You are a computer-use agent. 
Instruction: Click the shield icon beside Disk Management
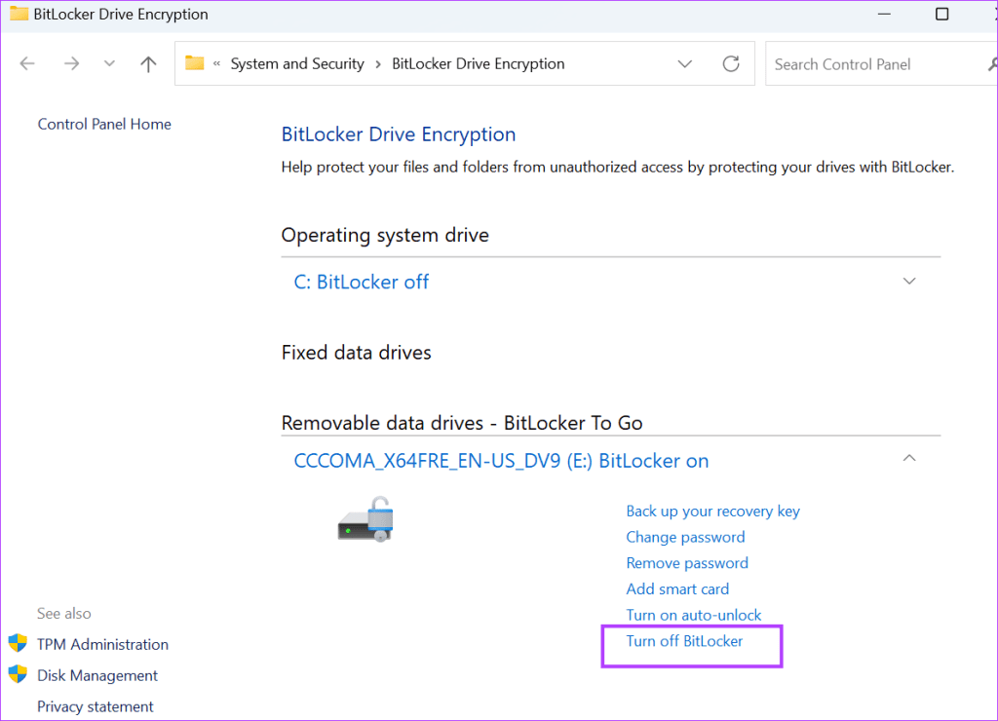tap(18, 675)
